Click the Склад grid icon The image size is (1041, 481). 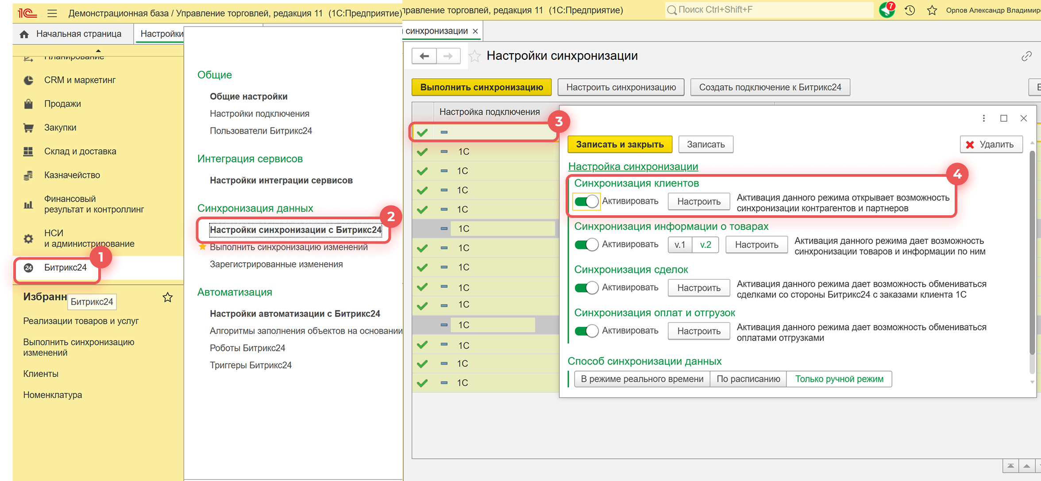pos(28,151)
